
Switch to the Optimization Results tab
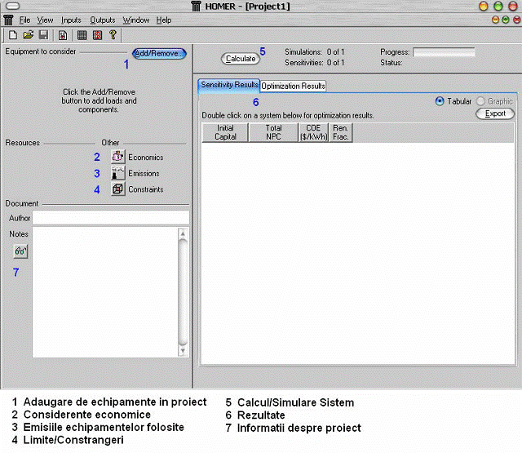[294, 86]
